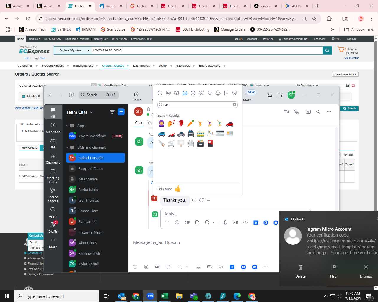The width and height of the screenshot is (378, 302).
Task: Start a phone call in chat header
Action: [296, 112]
